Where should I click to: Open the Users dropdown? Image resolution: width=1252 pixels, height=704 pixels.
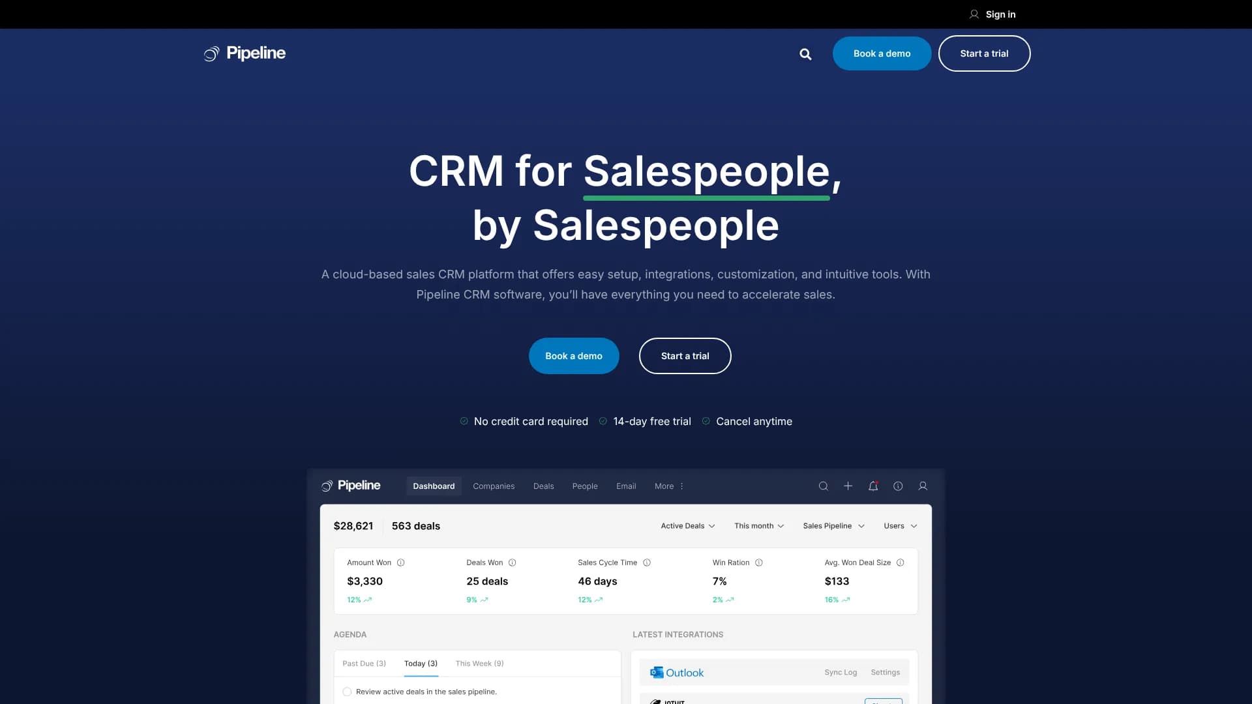900,525
